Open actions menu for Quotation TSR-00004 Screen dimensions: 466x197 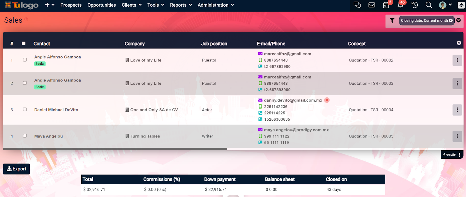coord(457,110)
